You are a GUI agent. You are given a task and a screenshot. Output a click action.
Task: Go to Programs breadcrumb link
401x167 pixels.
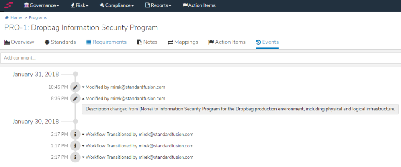tap(38, 17)
